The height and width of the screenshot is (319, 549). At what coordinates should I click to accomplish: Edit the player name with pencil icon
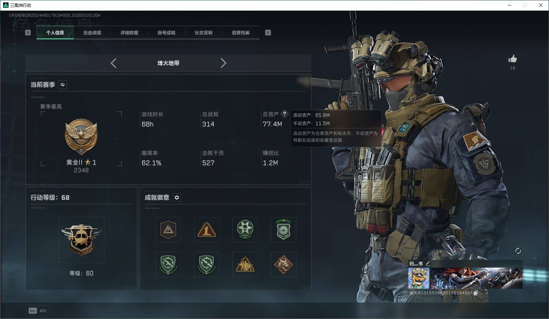[x=428, y=264]
